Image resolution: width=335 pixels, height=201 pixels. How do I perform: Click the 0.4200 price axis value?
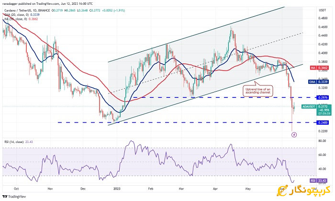point(323,44)
